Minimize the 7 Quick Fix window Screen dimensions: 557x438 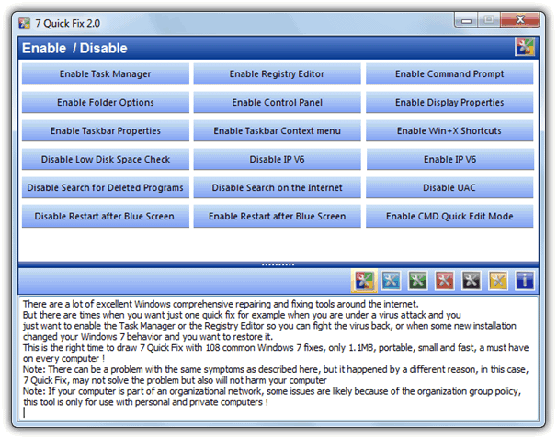(x=466, y=20)
